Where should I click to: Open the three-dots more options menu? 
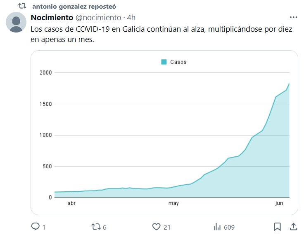click(294, 18)
